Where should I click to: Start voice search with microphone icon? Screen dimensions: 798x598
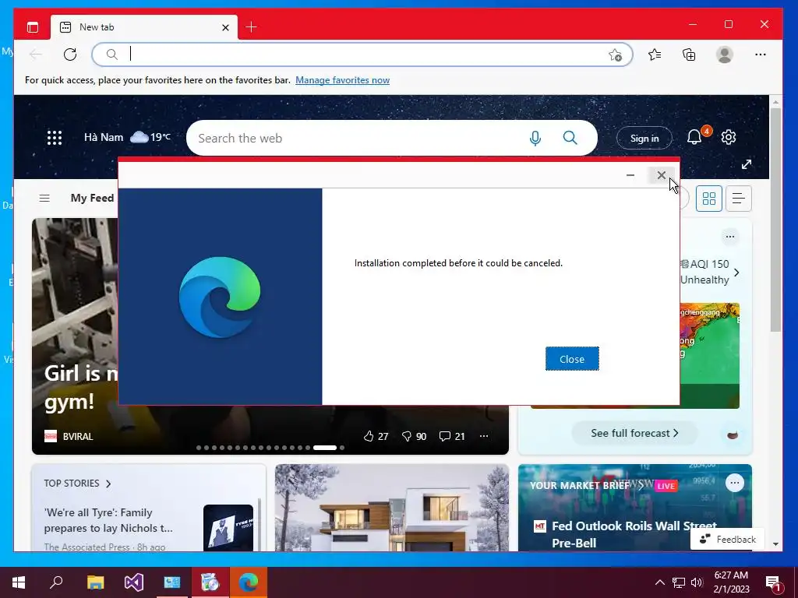535,138
